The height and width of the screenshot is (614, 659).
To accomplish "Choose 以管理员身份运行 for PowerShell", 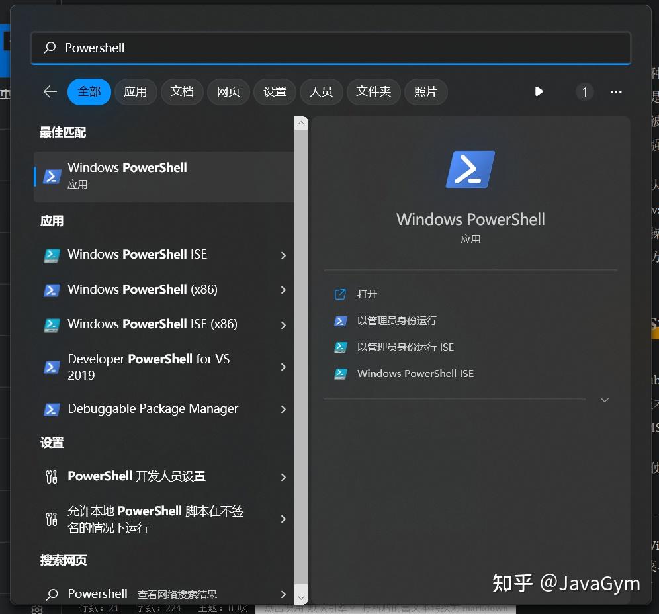I will [x=397, y=321].
